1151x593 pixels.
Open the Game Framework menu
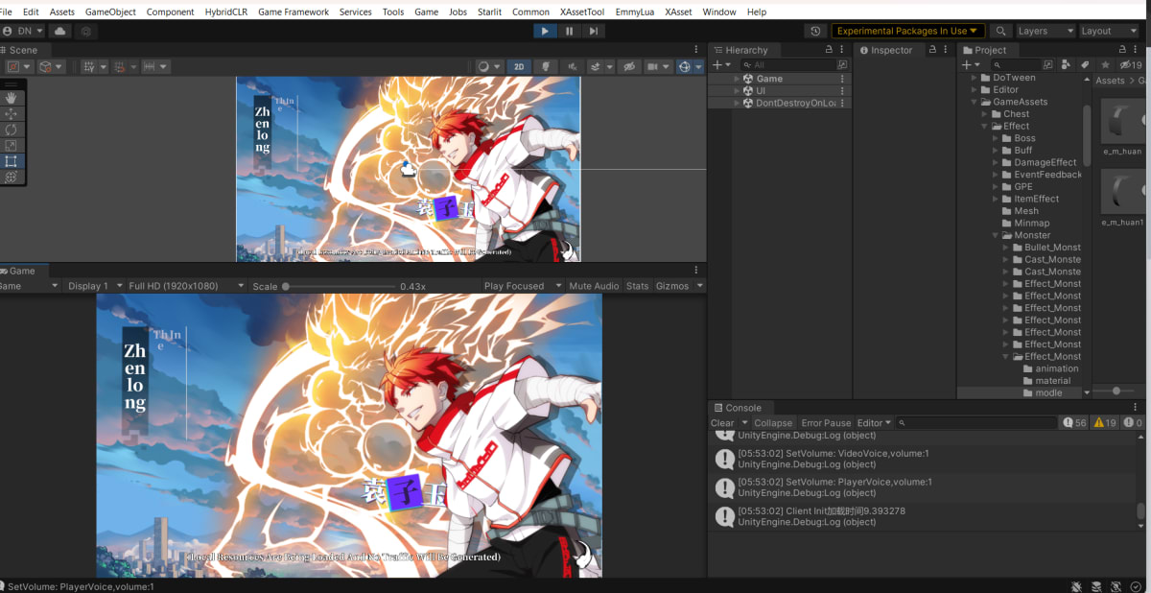tap(294, 12)
